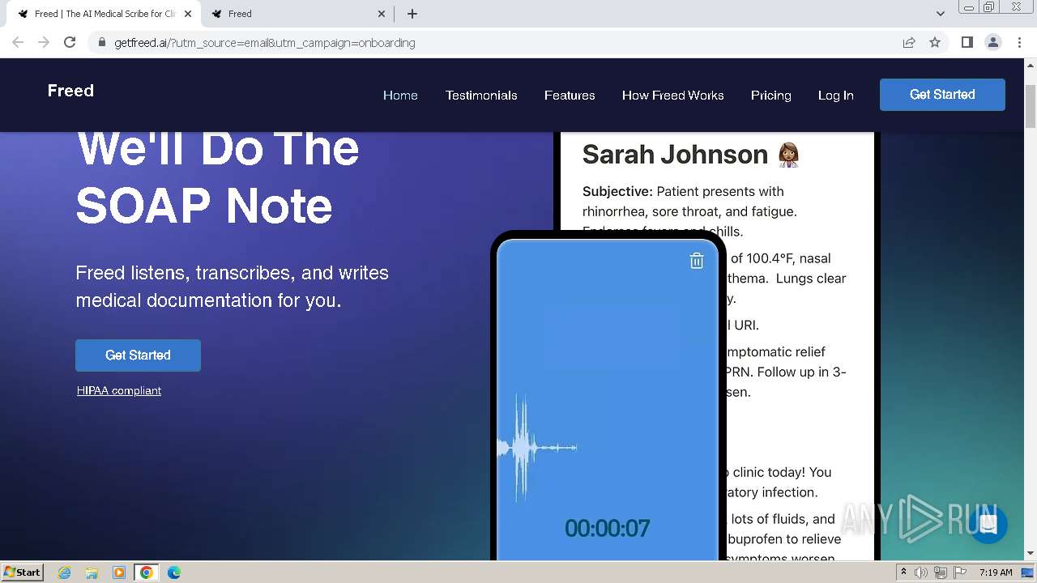The width and height of the screenshot is (1037, 583).
Task: Open the Chrome profile avatar
Action: coord(992,42)
